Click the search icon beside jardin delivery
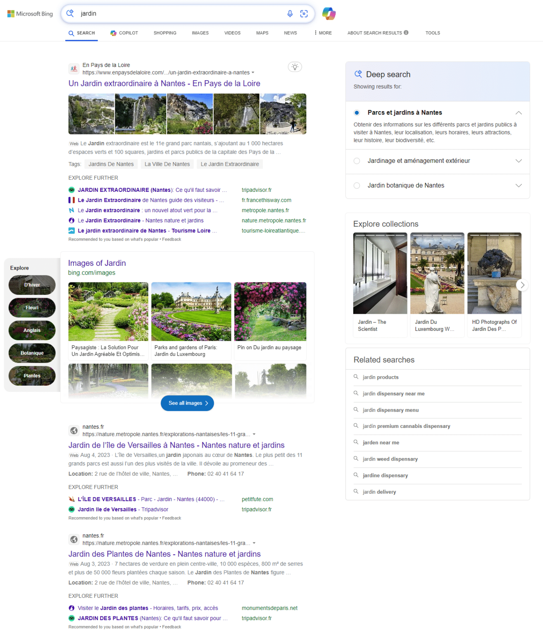The image size is (543, 635). (356, 492)
